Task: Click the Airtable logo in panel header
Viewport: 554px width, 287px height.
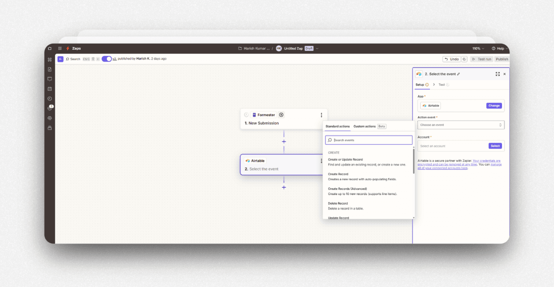Action: (x=419, y=74)
